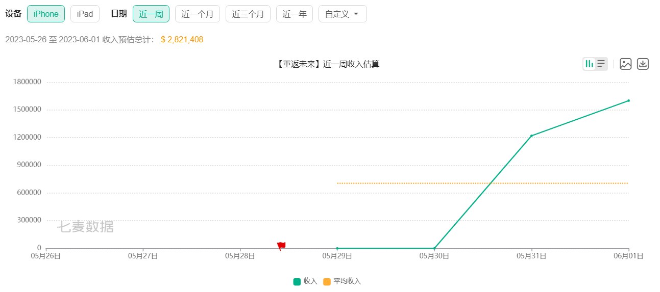Screen dimensions: 660x292
Task: Select iPad device option
Action: (85, 14)
